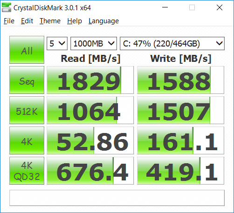Click the Seq read result 1829
This screenshot has height=213, width=234.
point(90,80)
